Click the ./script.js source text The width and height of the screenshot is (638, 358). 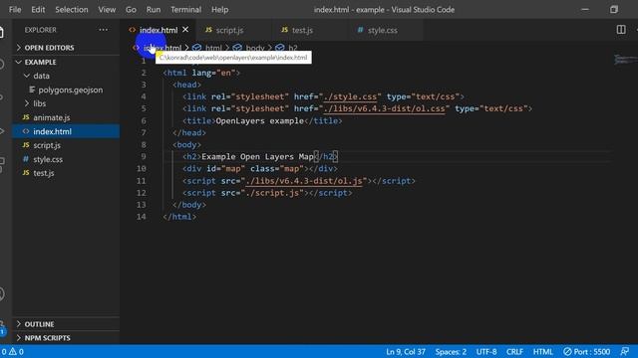(x=272, y=193)
